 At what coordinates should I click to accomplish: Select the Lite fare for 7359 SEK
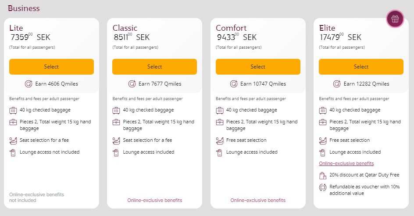click(51, 67)
